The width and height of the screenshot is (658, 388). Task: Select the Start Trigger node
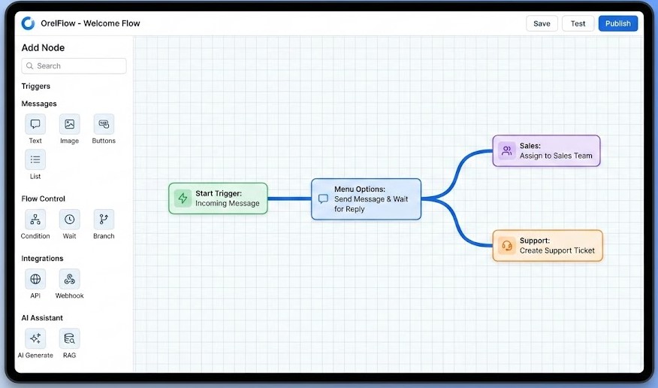(x=218, y=199)
